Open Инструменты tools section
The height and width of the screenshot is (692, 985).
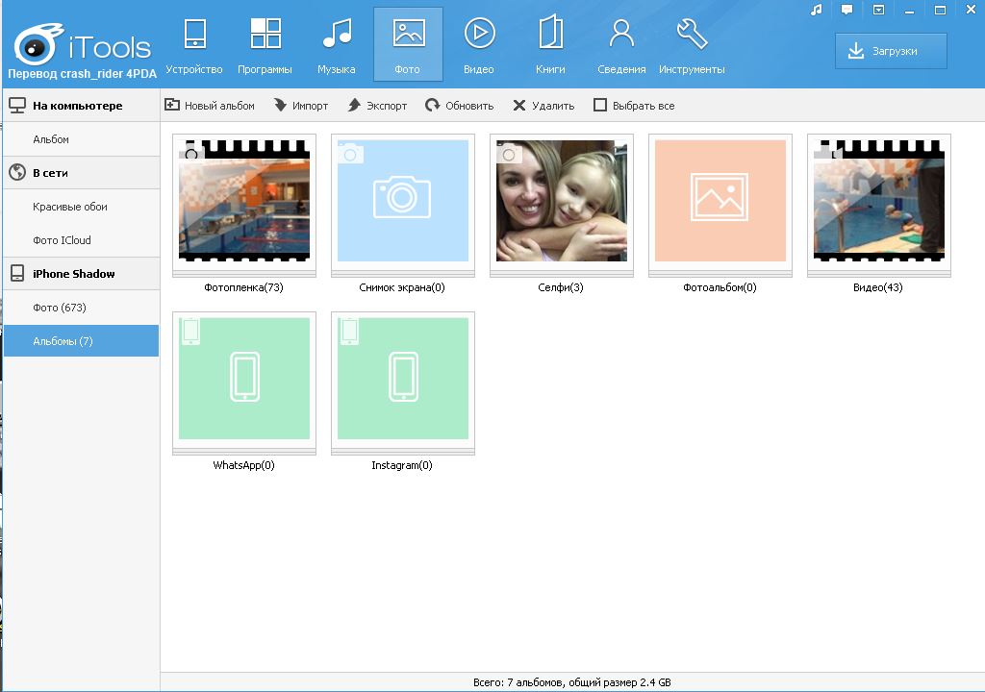point(692,45)
